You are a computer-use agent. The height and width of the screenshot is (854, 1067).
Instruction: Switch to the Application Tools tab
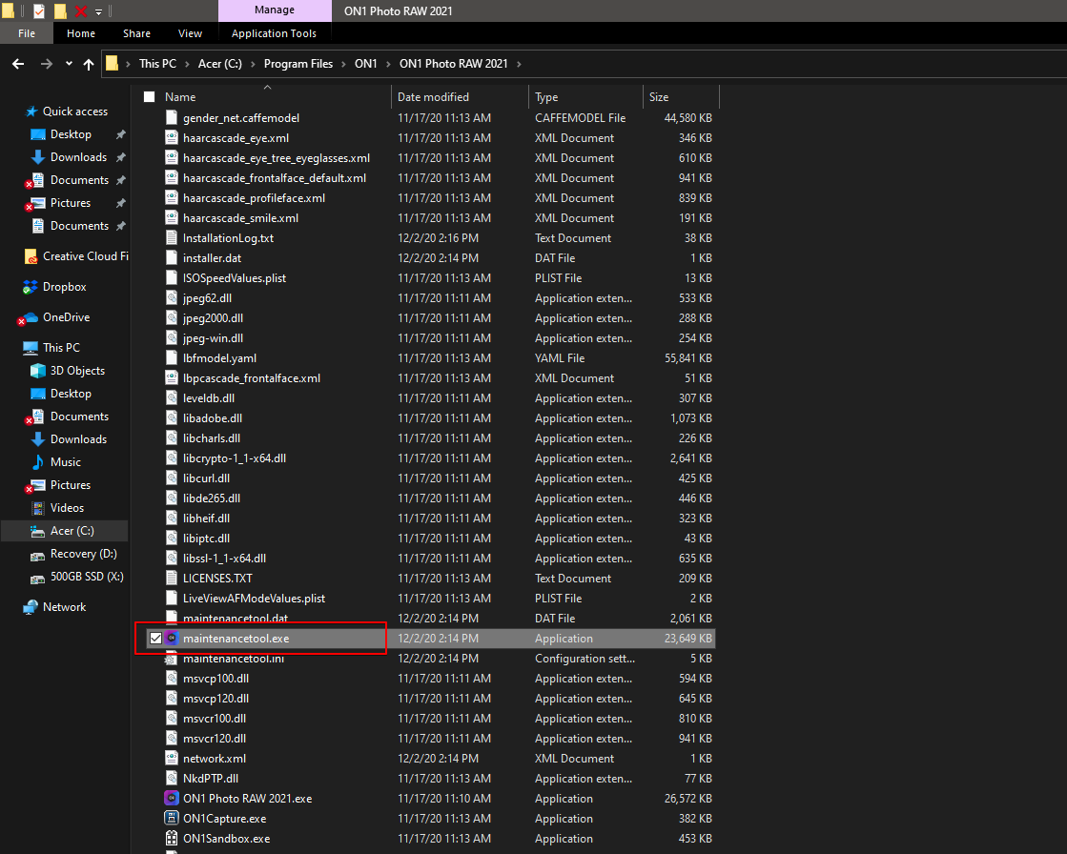coord(274,33)
